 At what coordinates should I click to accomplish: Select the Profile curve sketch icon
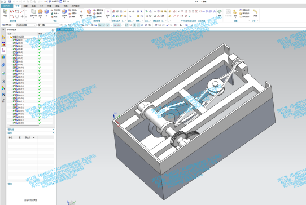point(12,11)
